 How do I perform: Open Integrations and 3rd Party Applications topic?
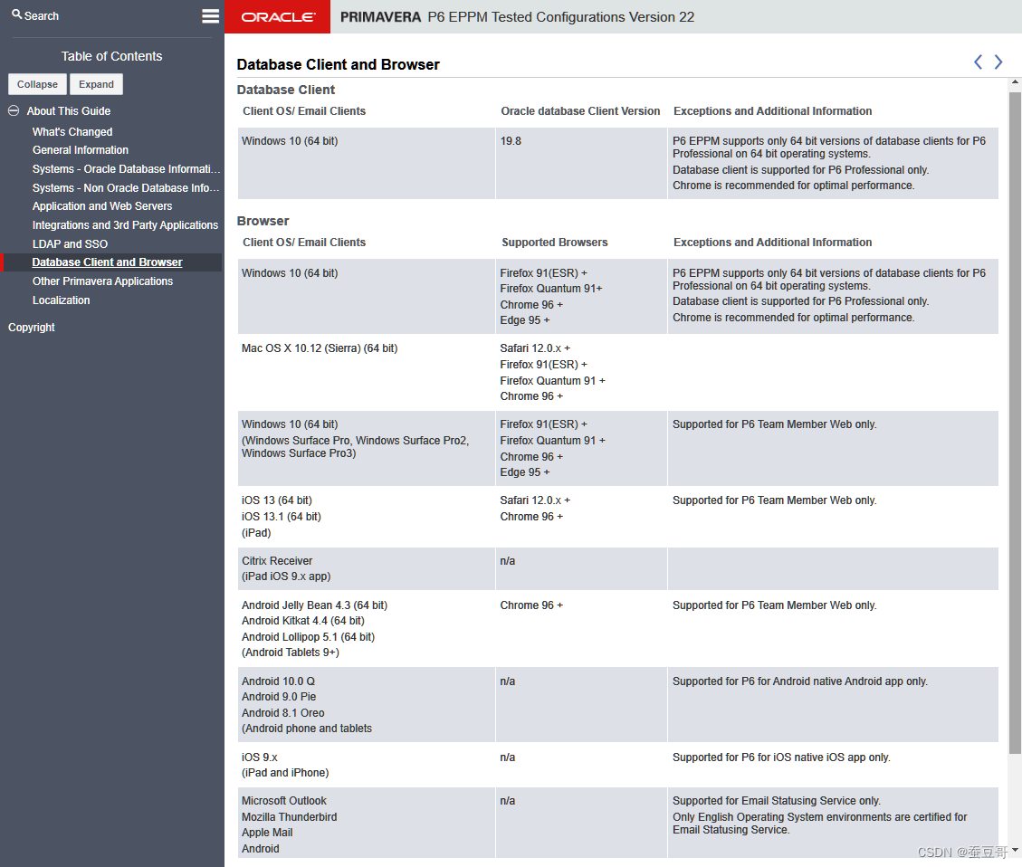click(125, 224)
